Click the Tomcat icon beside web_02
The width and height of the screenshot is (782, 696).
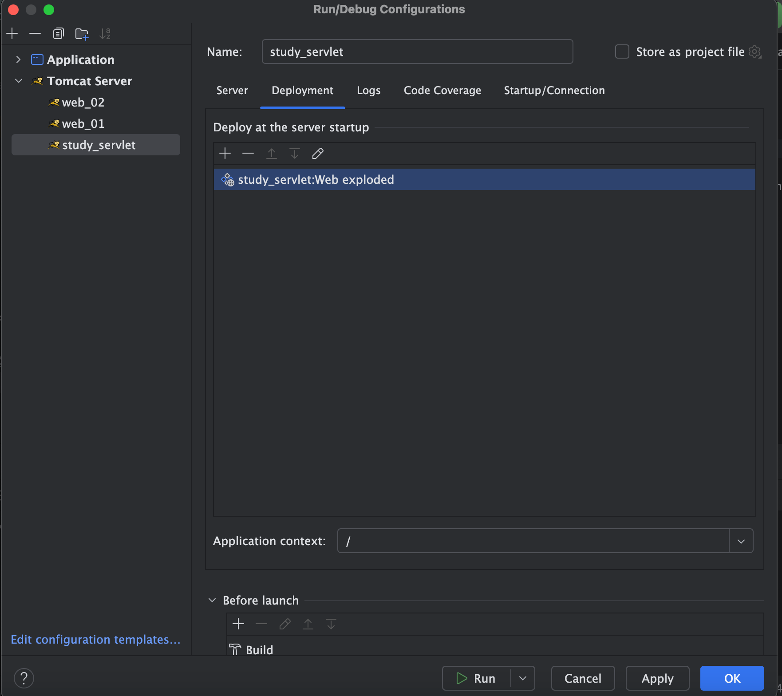tap(54, 103)
